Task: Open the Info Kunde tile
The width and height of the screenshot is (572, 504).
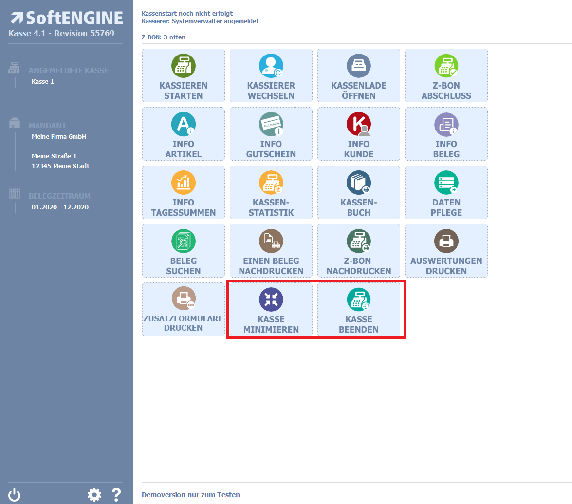Action: [x=359, y=134]
